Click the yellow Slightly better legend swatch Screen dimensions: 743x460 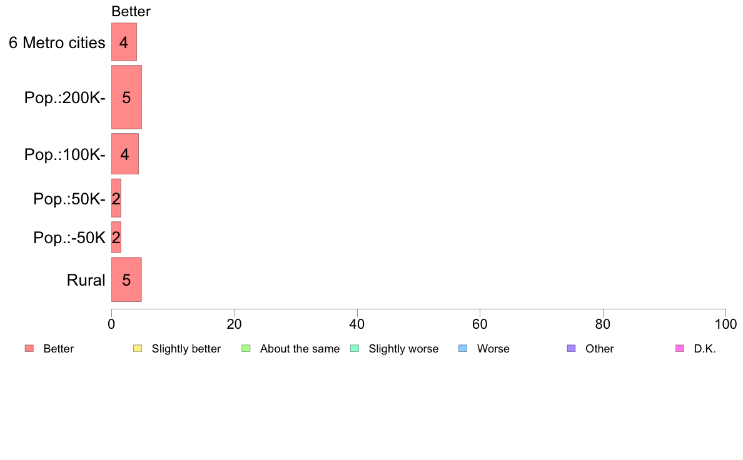tap(138, 349)
